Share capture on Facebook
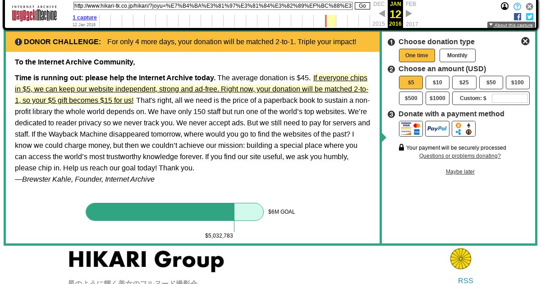Screen dimensions: 541x284 tap(518, 17)
